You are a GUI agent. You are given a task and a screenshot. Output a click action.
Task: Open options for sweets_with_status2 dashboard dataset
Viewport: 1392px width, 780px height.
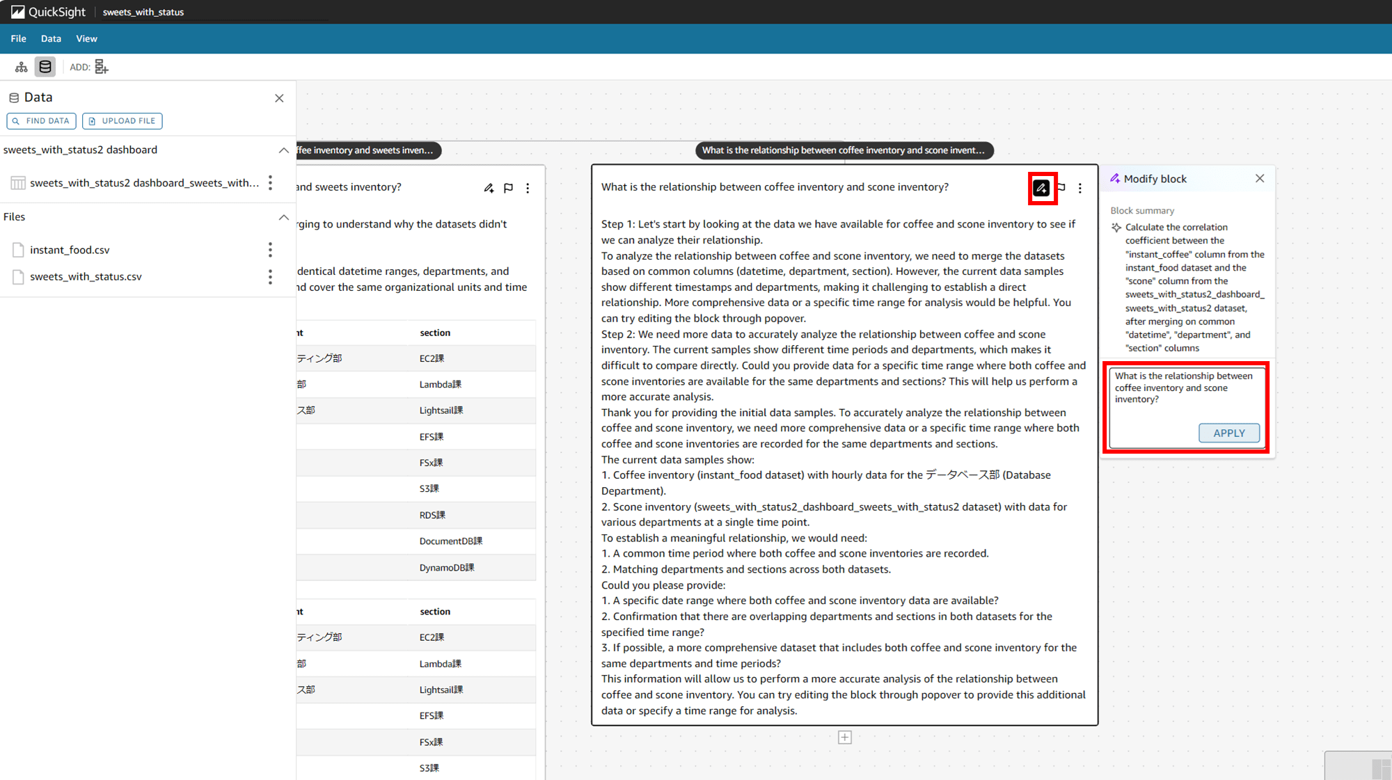coord(271,183)
